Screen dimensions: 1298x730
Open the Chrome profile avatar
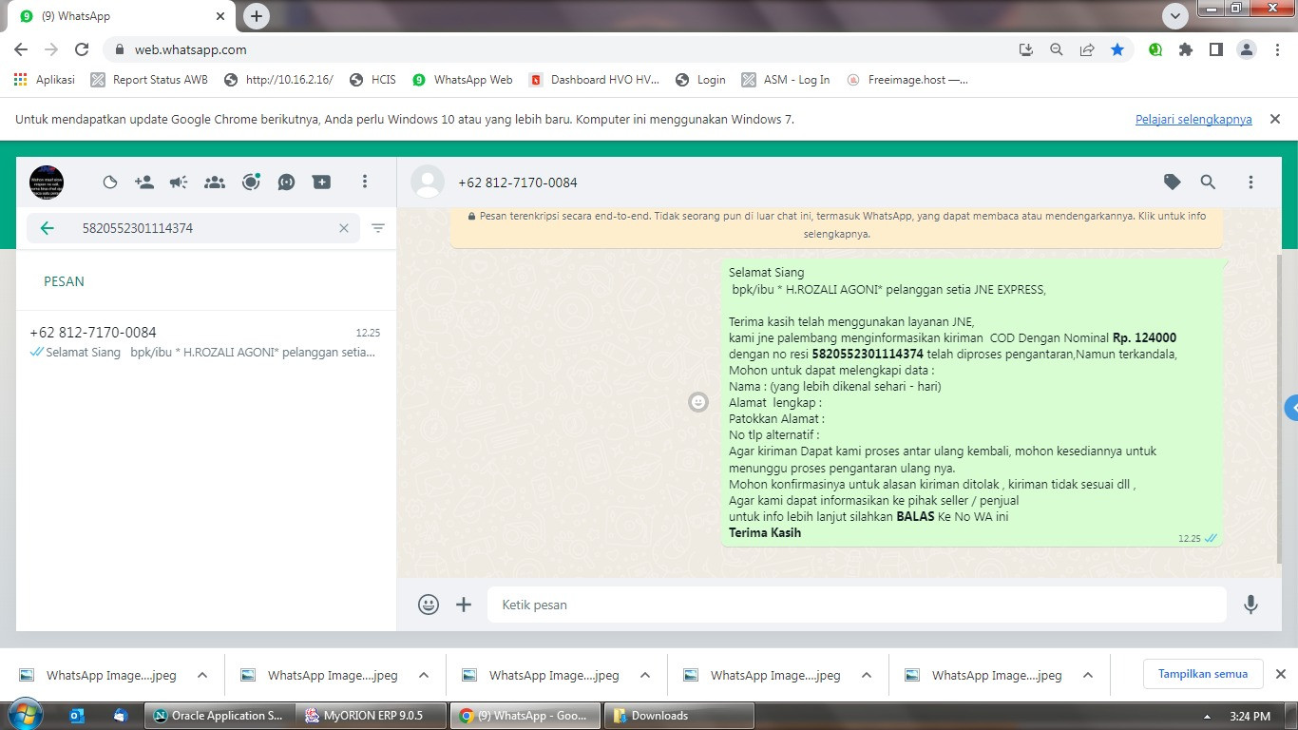[x=1247, y=49]
